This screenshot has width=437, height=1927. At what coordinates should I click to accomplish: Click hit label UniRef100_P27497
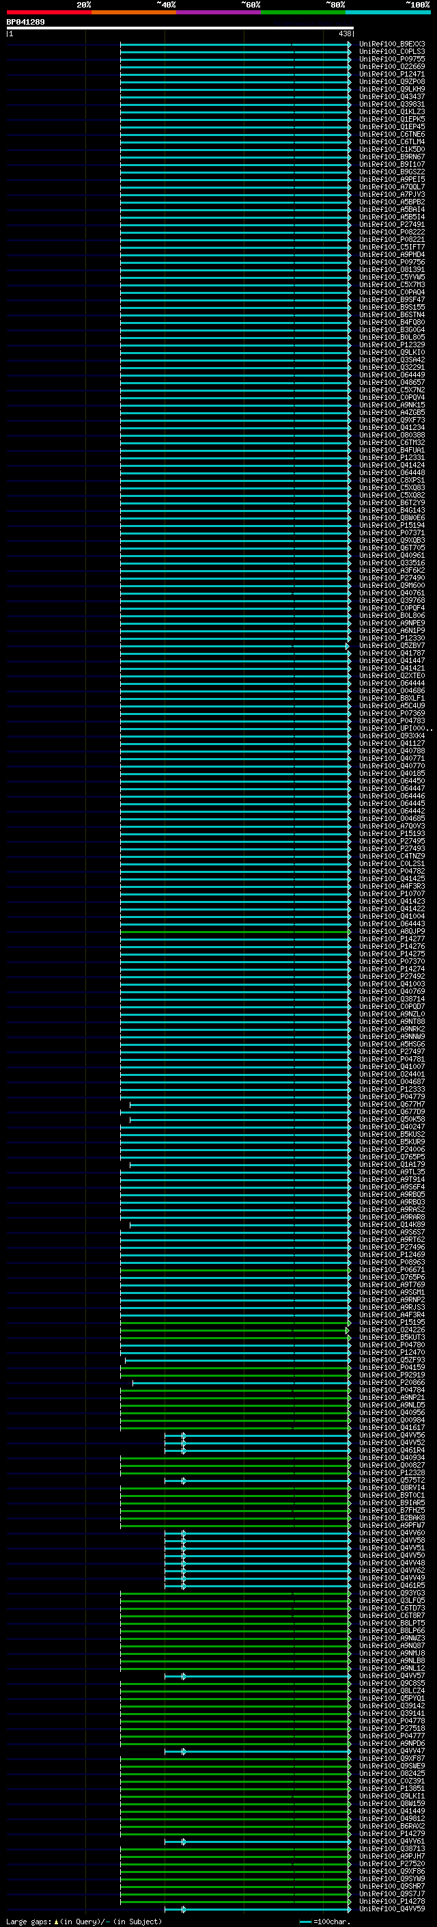(392, 1052)
